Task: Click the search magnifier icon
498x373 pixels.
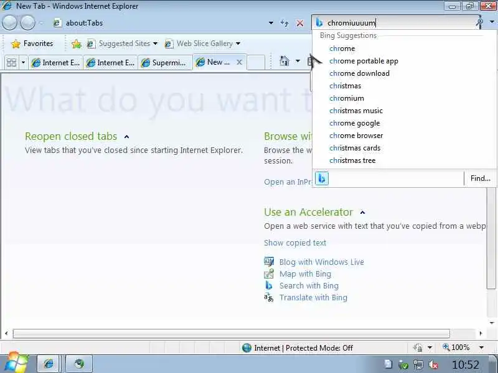Action: click(x=479, y=22)
